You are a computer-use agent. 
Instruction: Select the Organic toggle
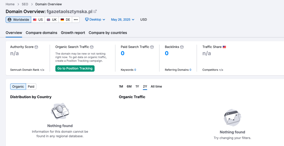click(x=18, y=87)
